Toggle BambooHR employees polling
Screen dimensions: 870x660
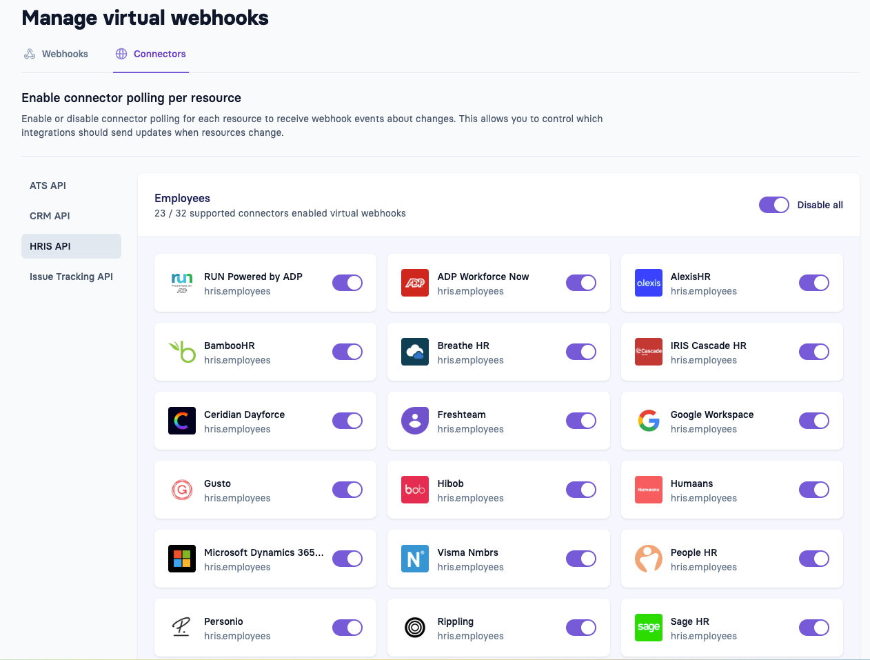[x=347, y=352]
